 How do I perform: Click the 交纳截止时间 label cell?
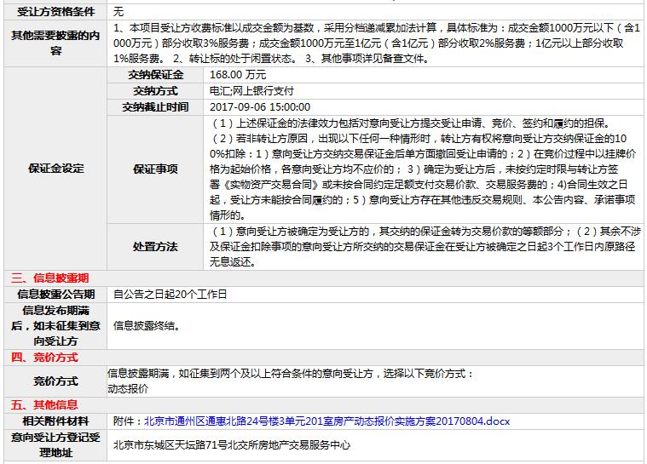tap(155, 107)
